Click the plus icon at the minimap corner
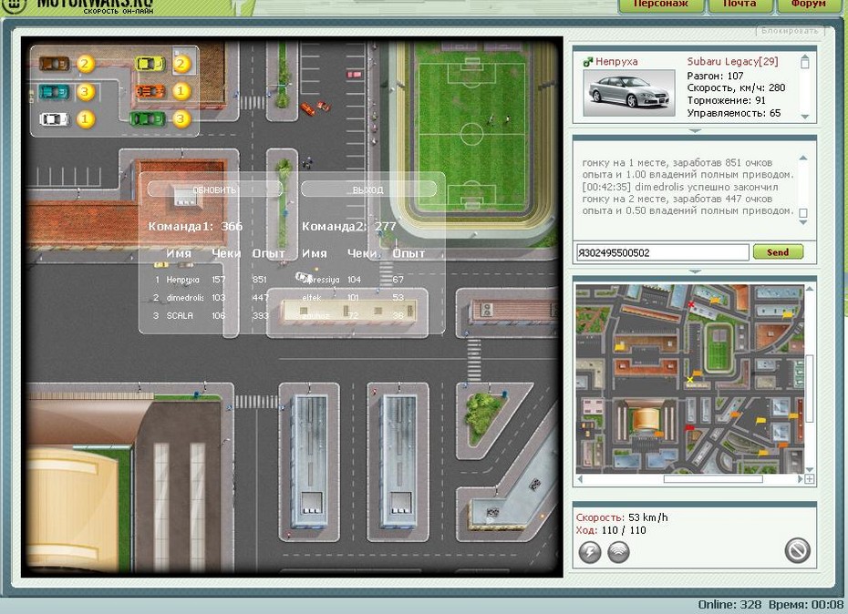The height and width of the screenshot is (614, 848). click(x=809, y=479)
